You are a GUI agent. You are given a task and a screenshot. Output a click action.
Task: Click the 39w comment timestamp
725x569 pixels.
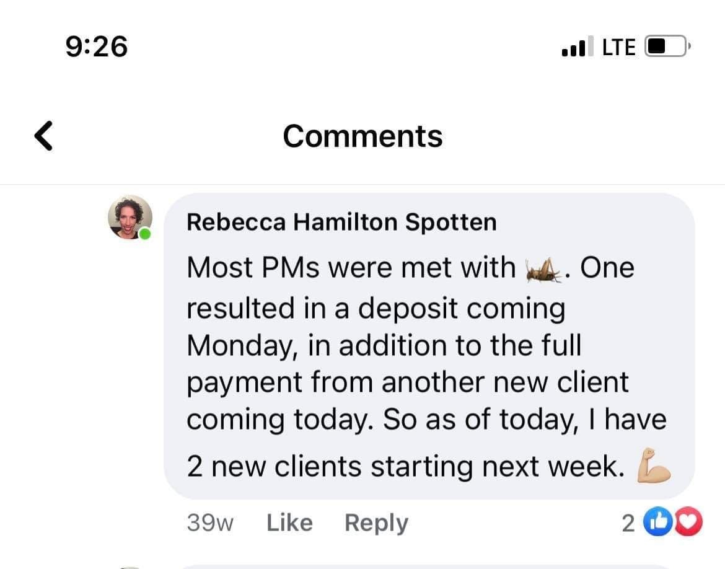tap(210, 523)
